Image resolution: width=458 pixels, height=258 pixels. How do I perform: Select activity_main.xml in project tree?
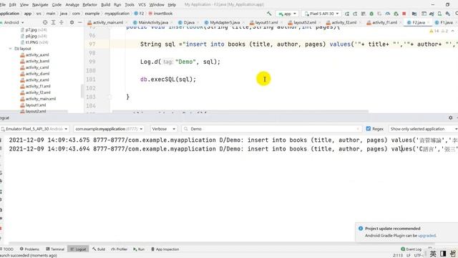coord(38,99)
